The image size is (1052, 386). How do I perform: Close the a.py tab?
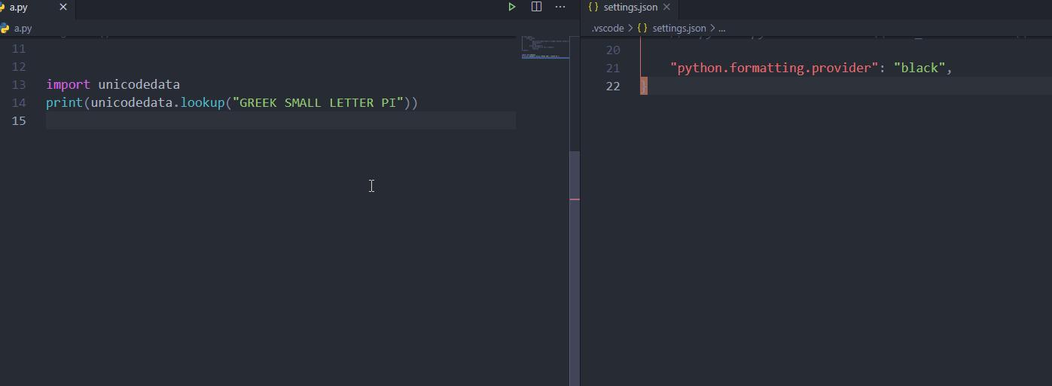(63, 8)
